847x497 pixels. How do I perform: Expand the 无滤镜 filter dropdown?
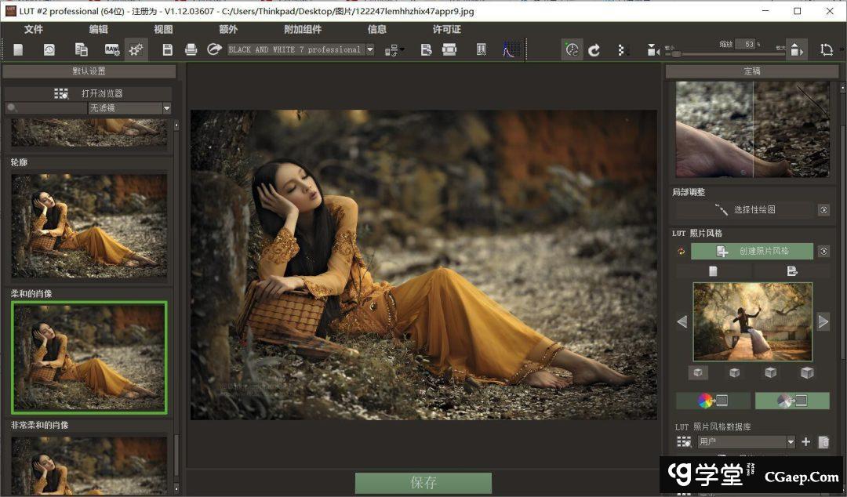pos(166,108)
